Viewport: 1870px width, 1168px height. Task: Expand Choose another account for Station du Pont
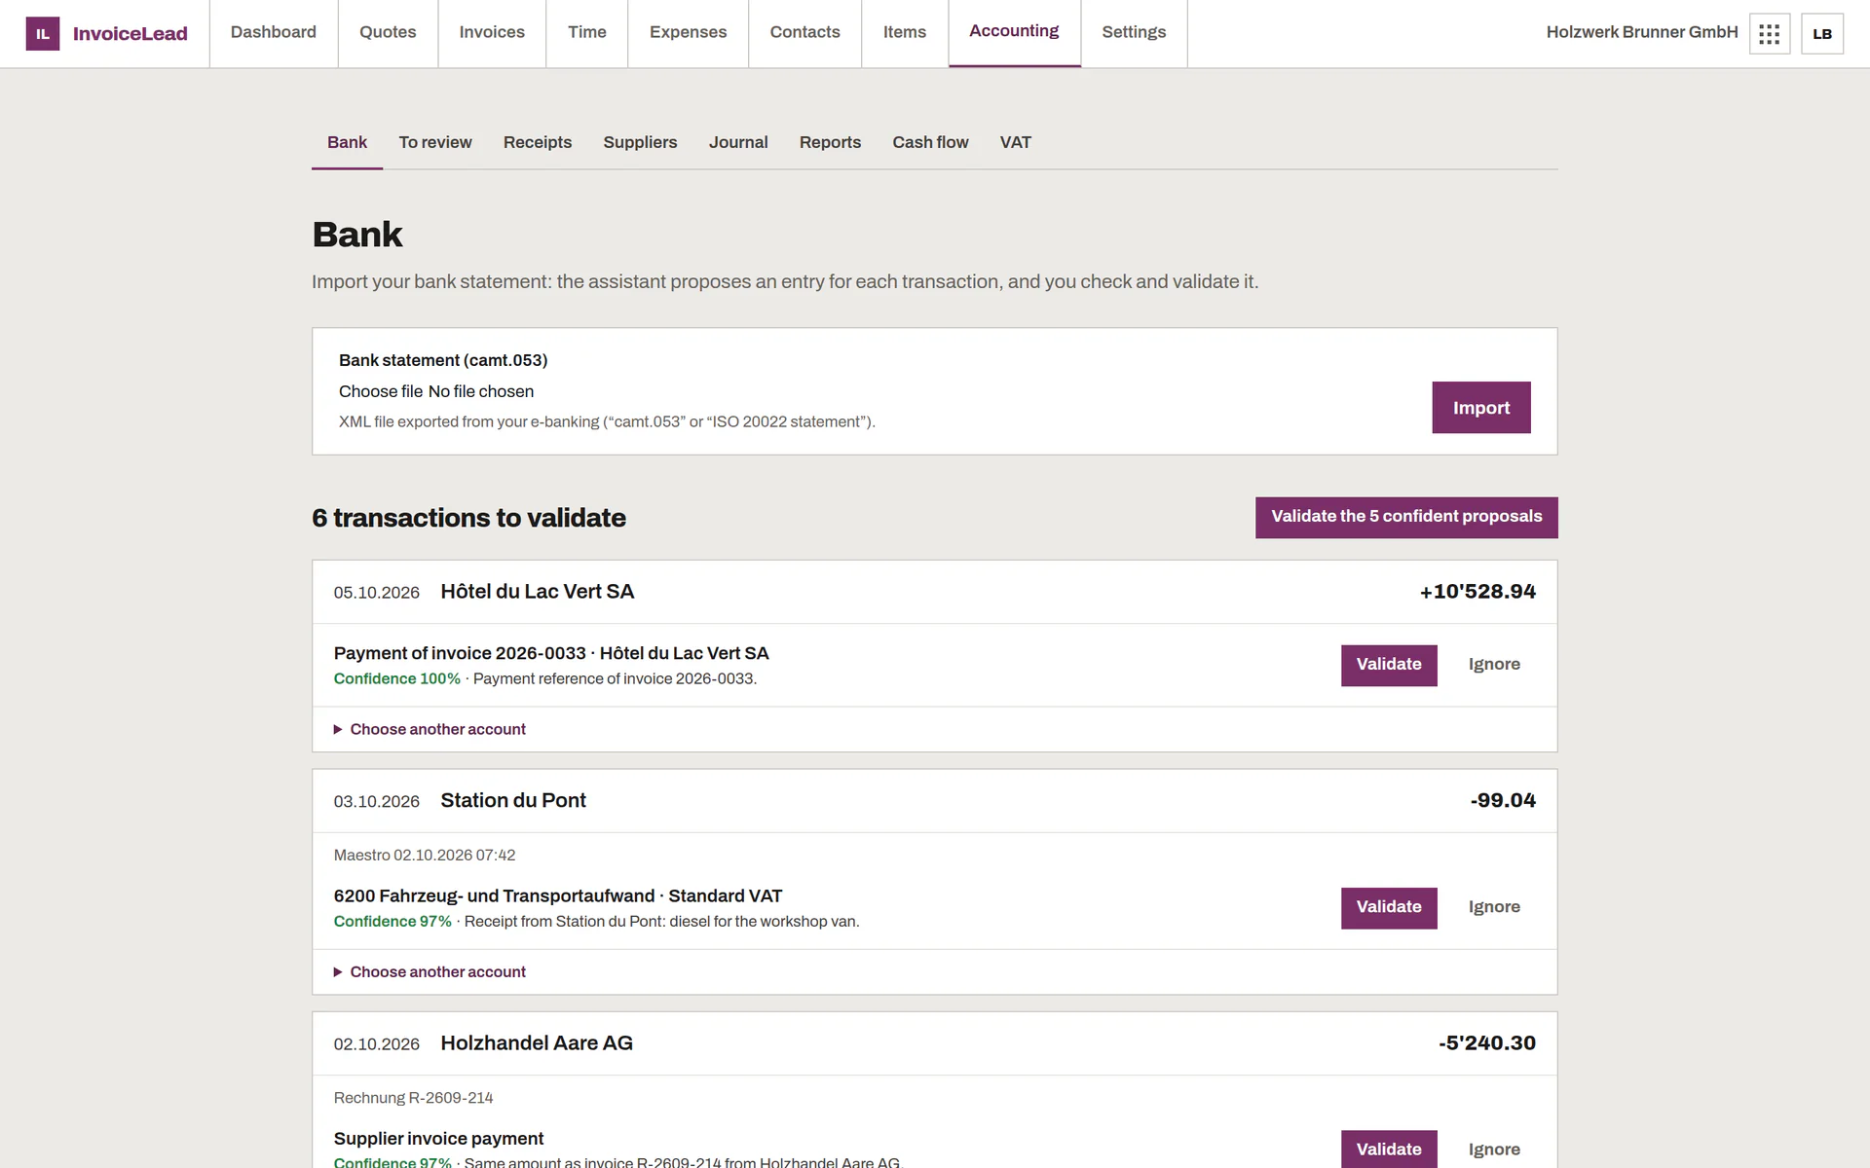(x=430, y=971)
